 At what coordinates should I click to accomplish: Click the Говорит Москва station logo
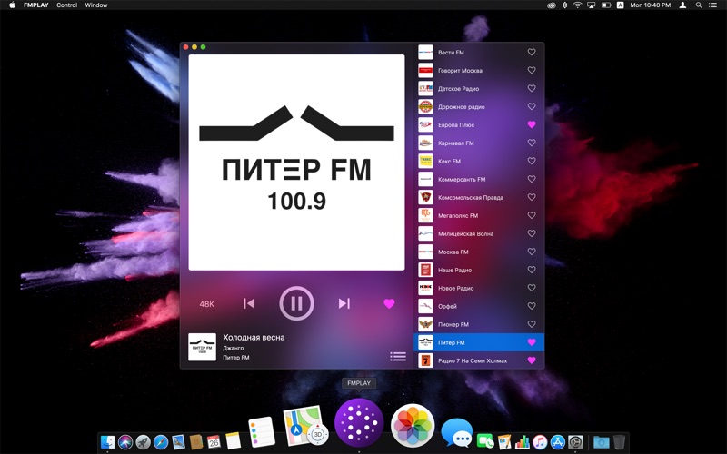click(425, 71)
